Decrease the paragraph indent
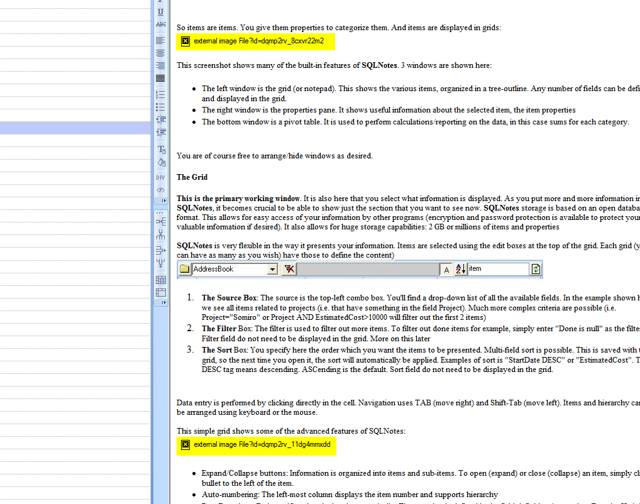The width and height of the screenshot is (640, 504). (161, 119)
